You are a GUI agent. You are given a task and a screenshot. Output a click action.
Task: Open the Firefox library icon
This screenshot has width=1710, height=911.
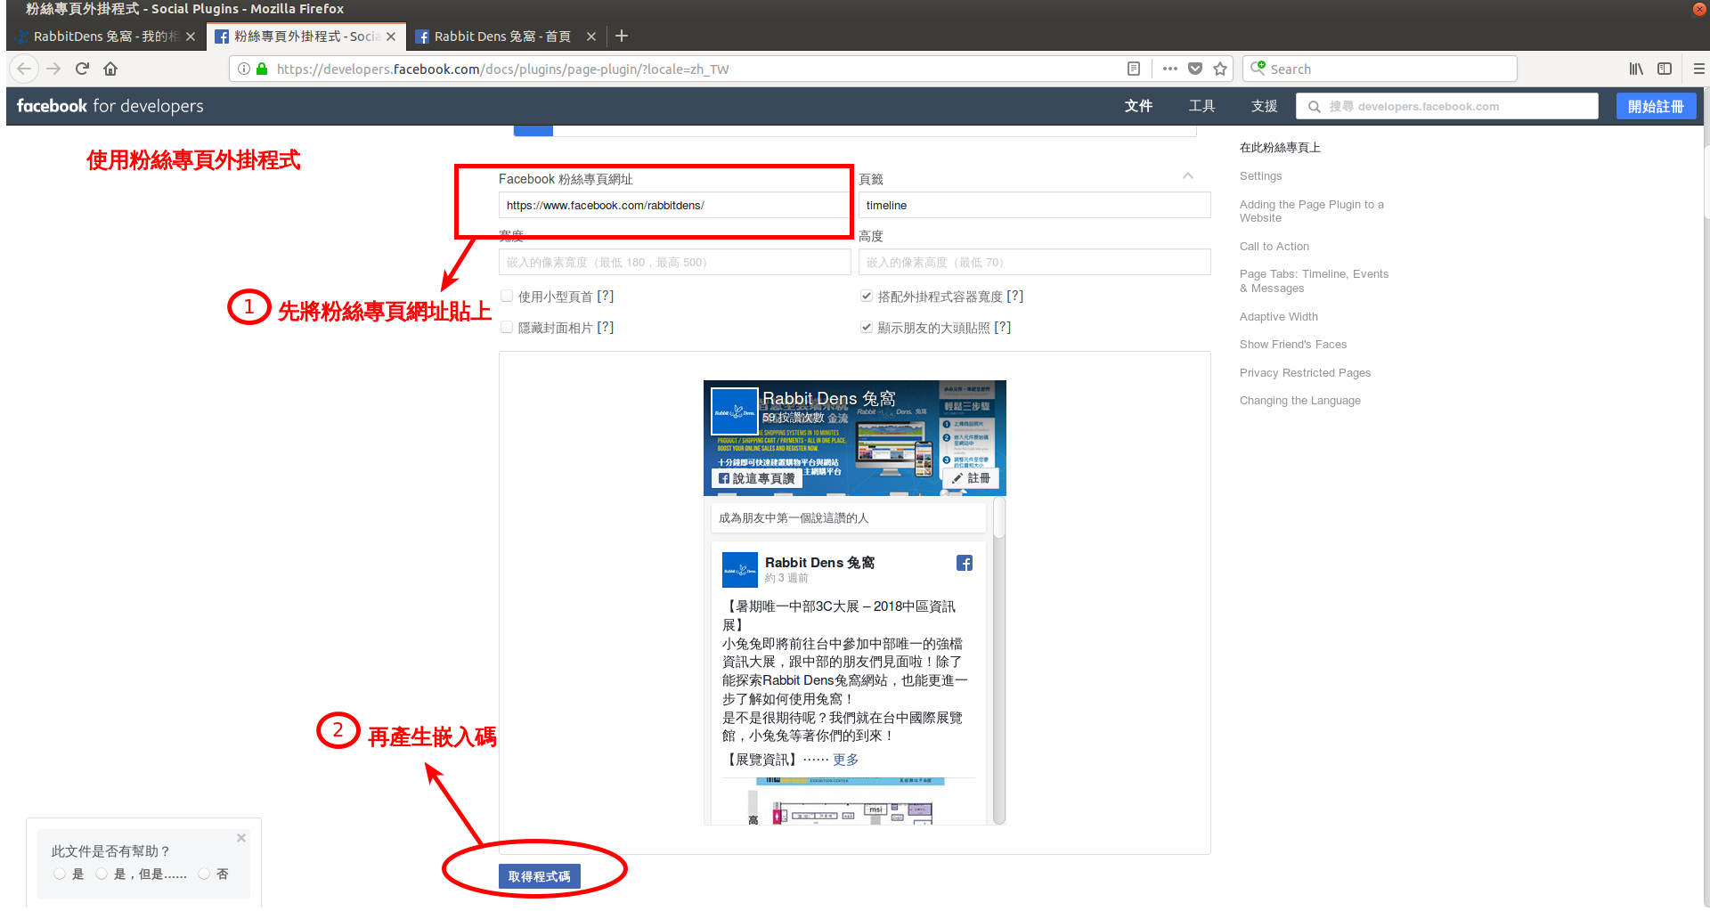(1636, 69)
